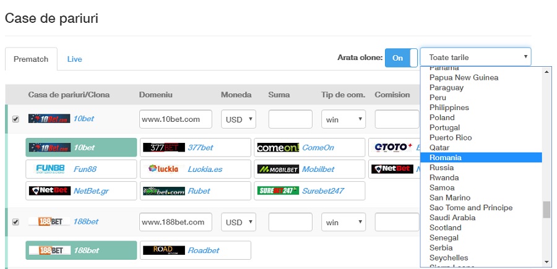Image resolution: width=557 pixels, height=269 pixels.
Task: Click the 377bet logo image
Action: (x=164, y=147)
